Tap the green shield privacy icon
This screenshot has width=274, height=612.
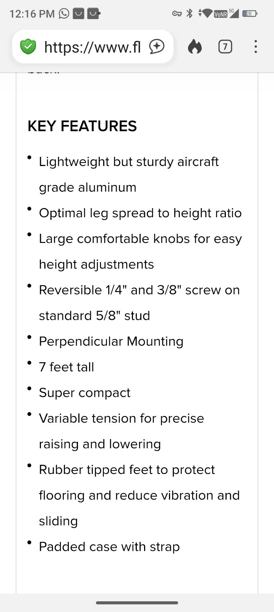coord(28,47)
